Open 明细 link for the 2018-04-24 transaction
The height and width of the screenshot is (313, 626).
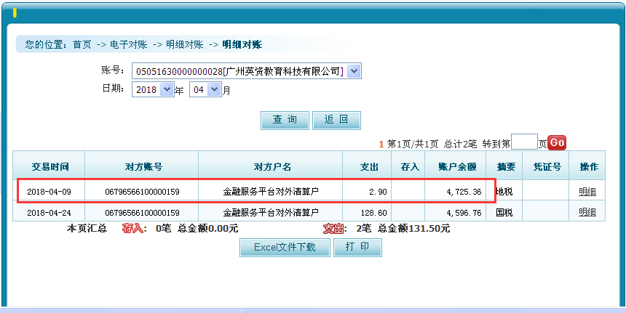pyautogui.click(x=587, y=212)
